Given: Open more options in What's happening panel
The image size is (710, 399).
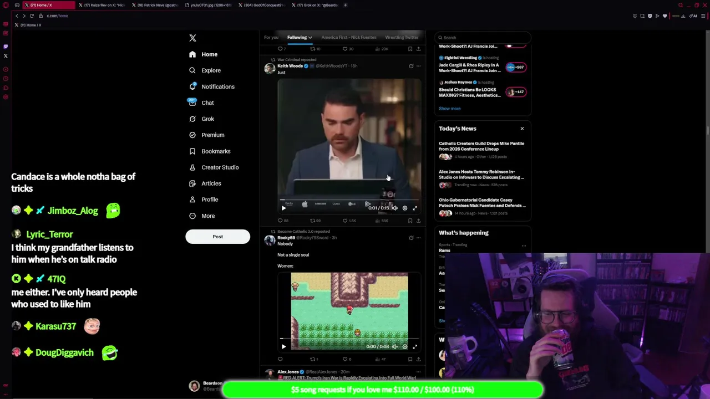Looking at the screenshot, I should tap(524, 245).
